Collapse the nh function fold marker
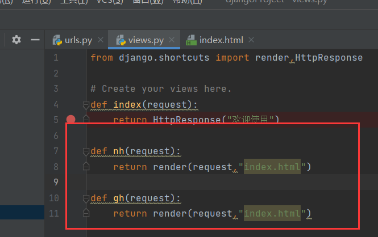 coord(86,151)
